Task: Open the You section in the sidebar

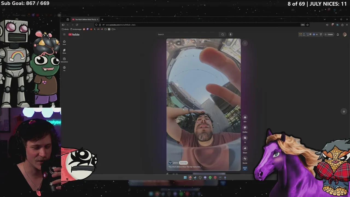Action: [x=64, y=68]
